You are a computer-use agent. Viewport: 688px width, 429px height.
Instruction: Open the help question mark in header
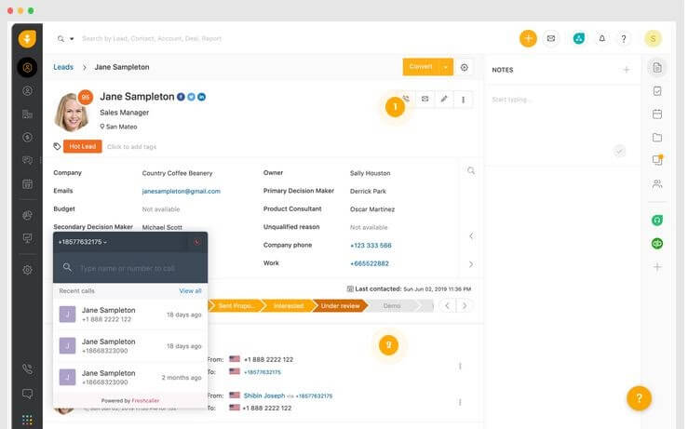tap(624, 38)
